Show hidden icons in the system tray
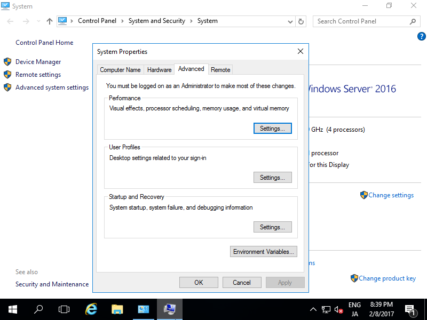This screenshot has height=320, width=427. (x=313, y=309)
